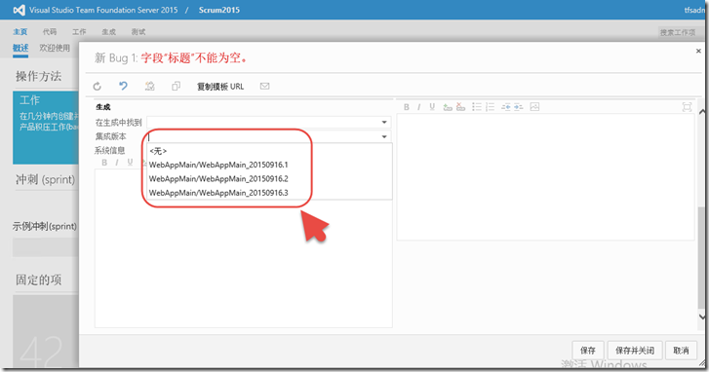709x372 pixels.
Task: Apply bold in the 系统信息 editor
Action: (104, 163)
